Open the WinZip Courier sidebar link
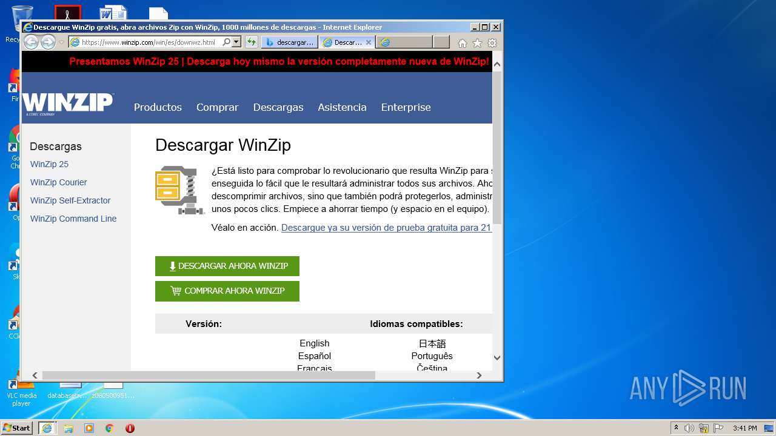The width and height of the screenshot is (776, 436). pyautogui.click(x=59, y=182)
